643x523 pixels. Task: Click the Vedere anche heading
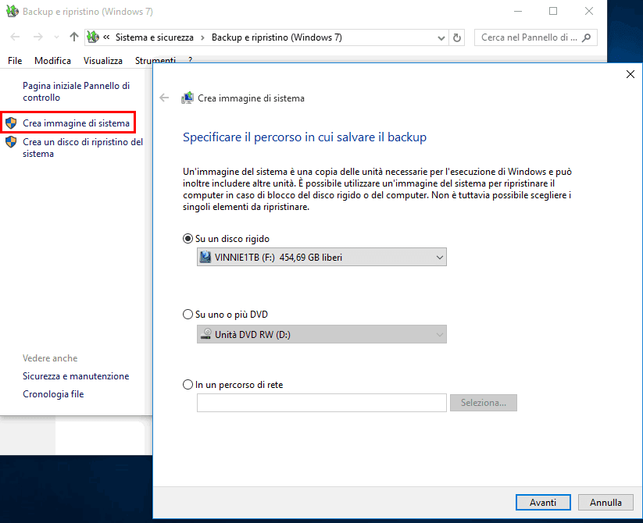coord(50,358)
